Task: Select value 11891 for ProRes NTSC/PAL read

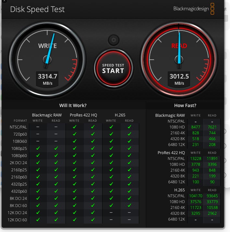Action: click(212, 159)
